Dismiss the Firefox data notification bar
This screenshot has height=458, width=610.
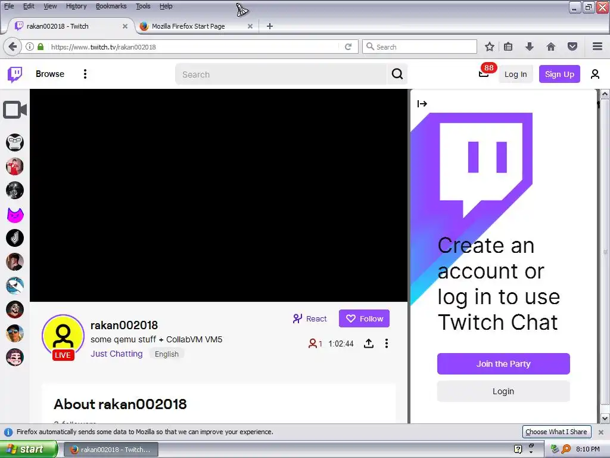(600, 432)
